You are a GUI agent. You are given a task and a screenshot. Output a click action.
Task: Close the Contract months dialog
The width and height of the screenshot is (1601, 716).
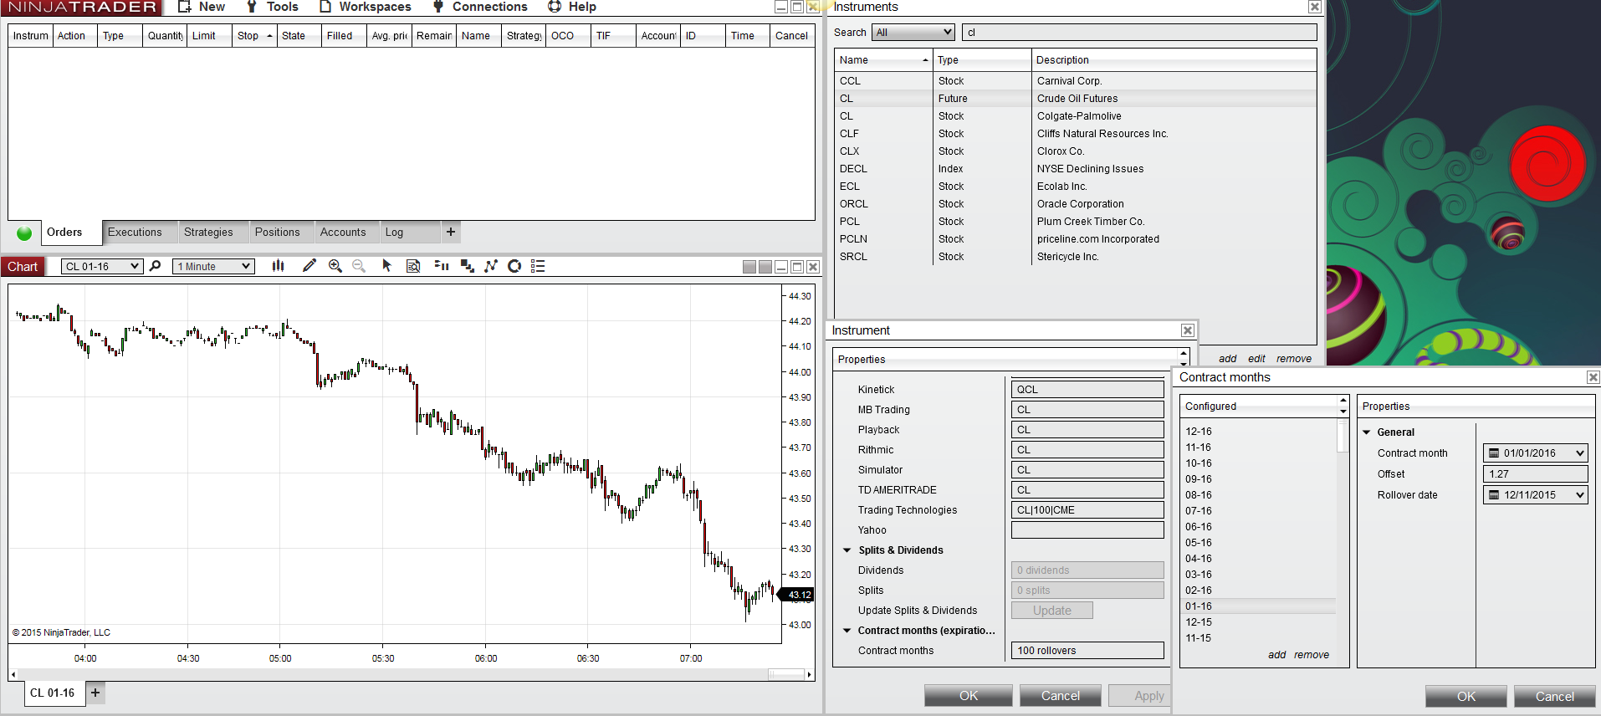1593,377
